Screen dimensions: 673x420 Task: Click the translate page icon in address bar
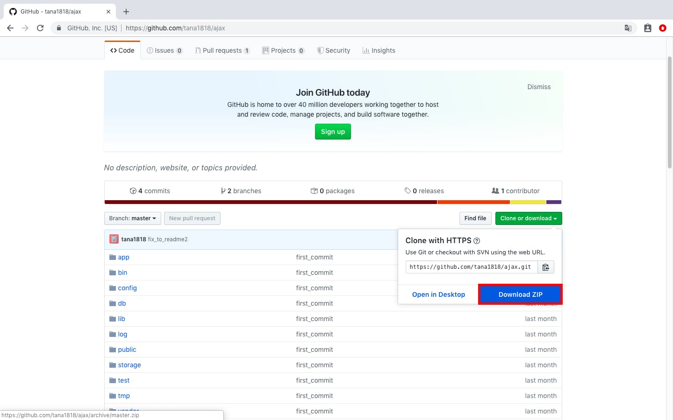pyautogui.click(x=628, y=28)
